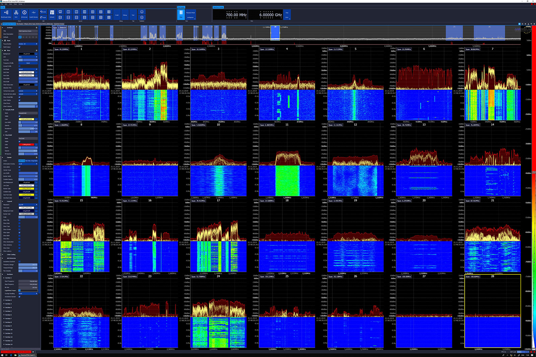Choose the Select Area cursor action

click(22, 161)
